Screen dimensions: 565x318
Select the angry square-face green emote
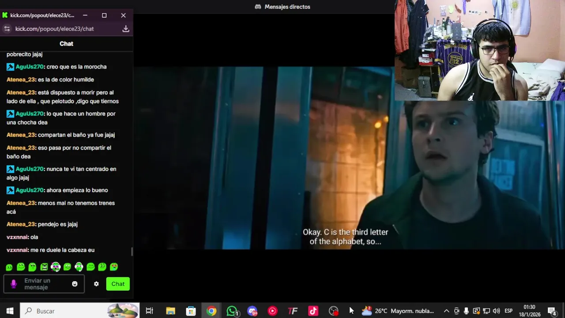point(44,267)
